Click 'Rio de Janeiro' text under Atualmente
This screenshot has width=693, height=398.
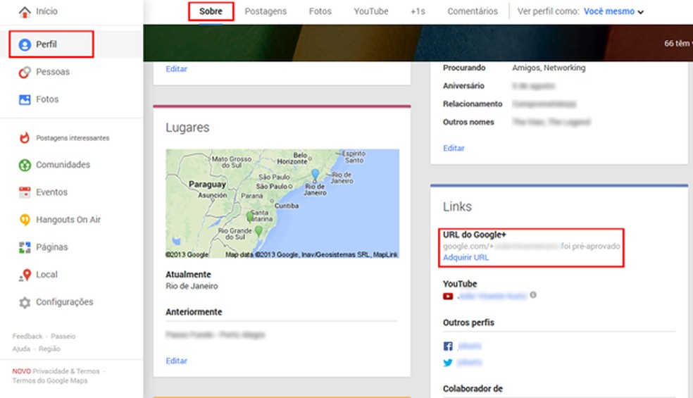pyautogui.click(x=192, y=286)
